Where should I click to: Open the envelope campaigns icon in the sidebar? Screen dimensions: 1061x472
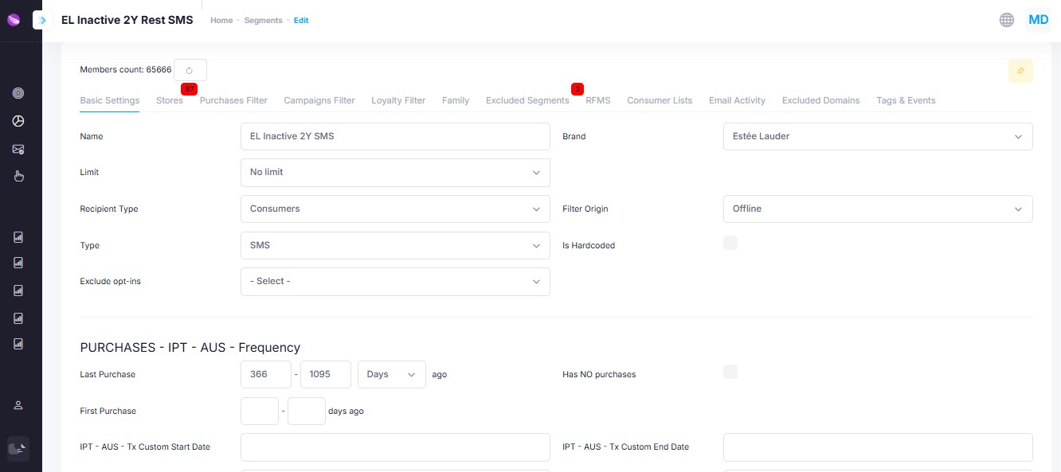pyautogui.click(x=18, y=149)
